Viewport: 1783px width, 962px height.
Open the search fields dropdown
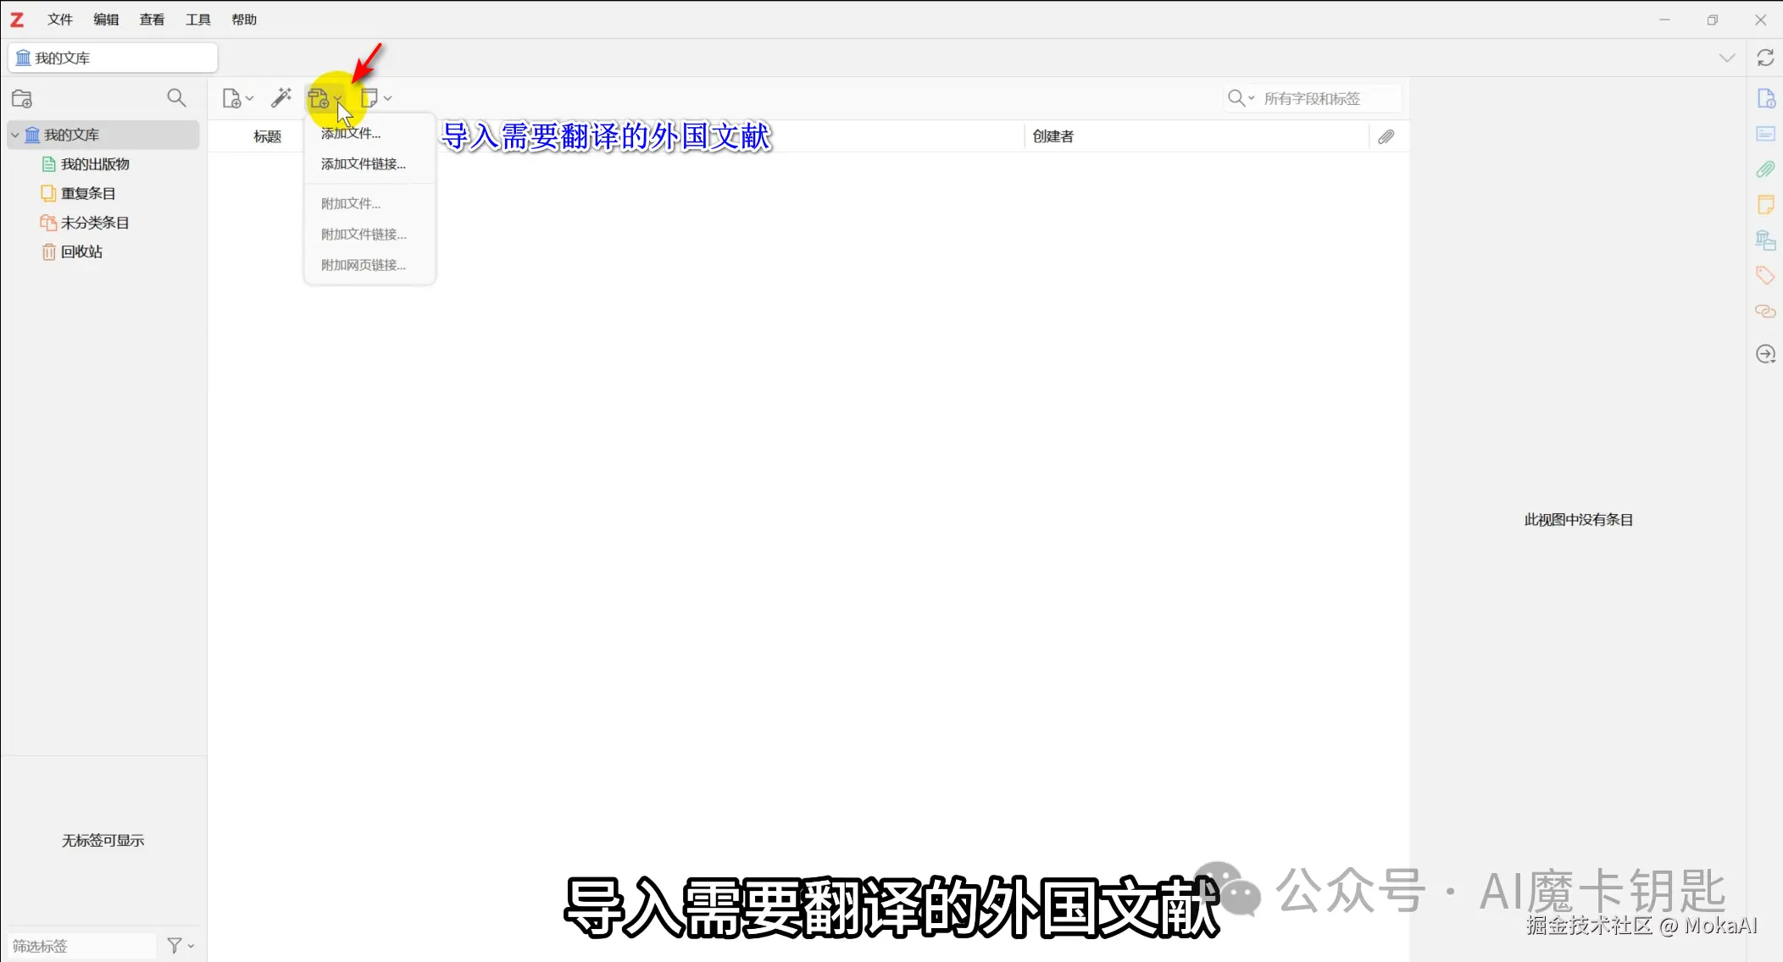click(x=1252, y=97)
